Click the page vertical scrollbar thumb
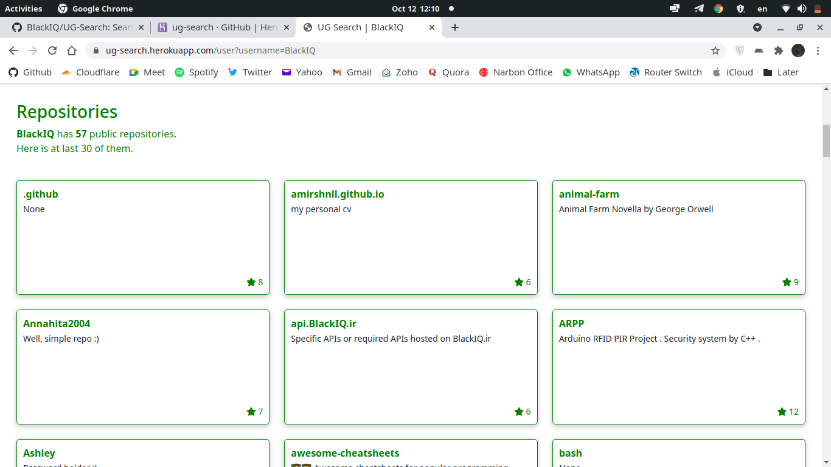The height and width of the screenshot is (467, 831). [x=826, y=140]
